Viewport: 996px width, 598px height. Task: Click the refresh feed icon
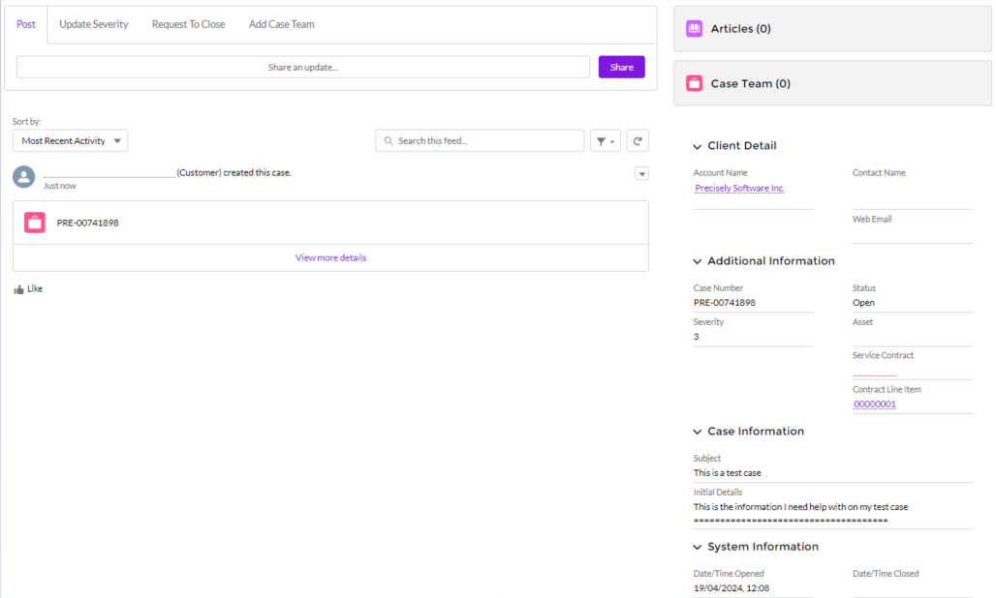click(638, 141)
